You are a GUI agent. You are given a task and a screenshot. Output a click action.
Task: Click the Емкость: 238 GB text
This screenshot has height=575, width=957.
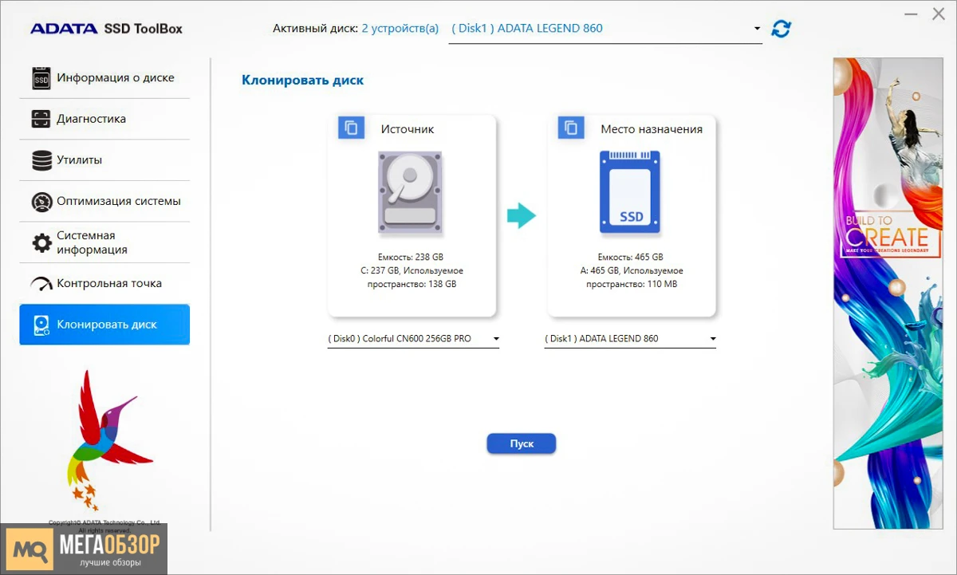click(411, 258)
